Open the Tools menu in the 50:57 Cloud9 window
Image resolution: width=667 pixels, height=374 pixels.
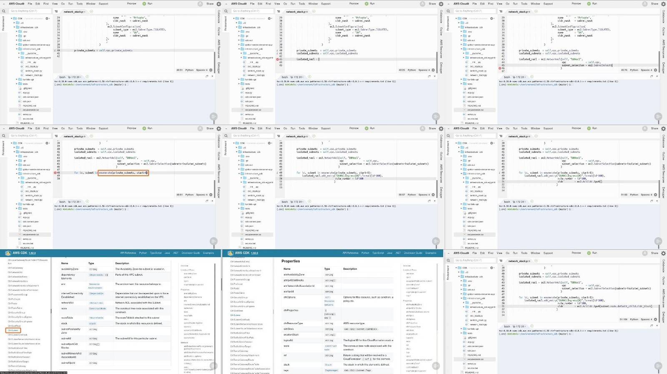302,129
